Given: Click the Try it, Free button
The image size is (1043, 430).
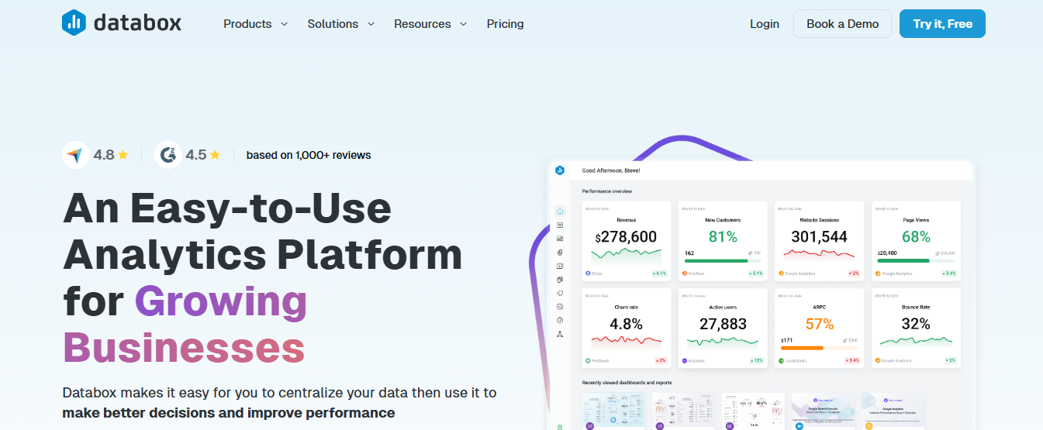Looking at the screenshot, I should click(x=942, y=23).
